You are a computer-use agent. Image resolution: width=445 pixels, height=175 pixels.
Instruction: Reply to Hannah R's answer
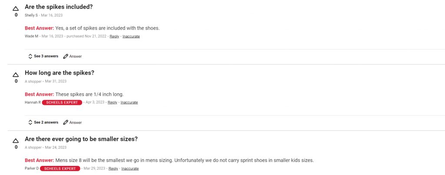[113, 103]
